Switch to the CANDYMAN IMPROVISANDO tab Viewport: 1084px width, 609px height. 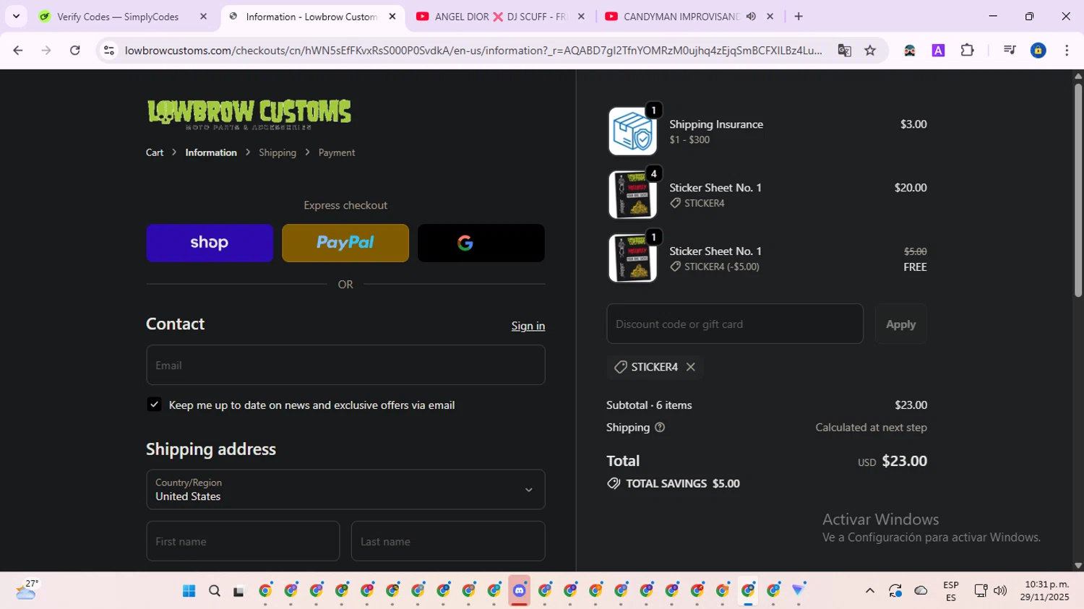pos(680,17)
